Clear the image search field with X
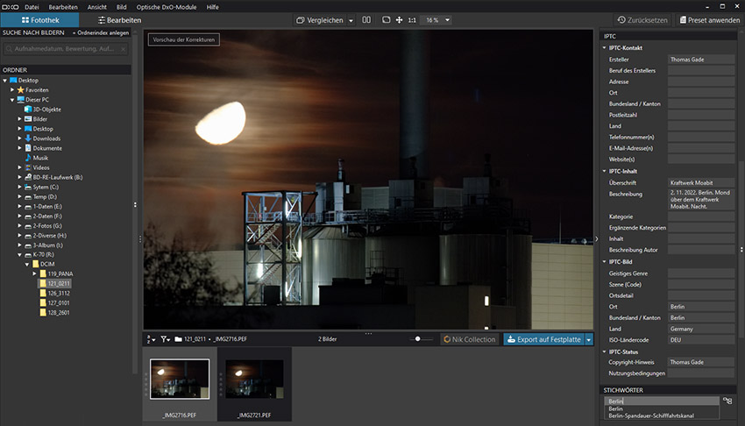This screenshot has height=426, width=745. [124, 50]
